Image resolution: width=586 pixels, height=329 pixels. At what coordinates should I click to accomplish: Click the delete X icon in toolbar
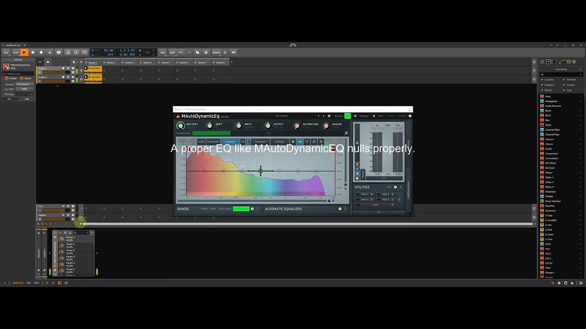click(206, 53)
